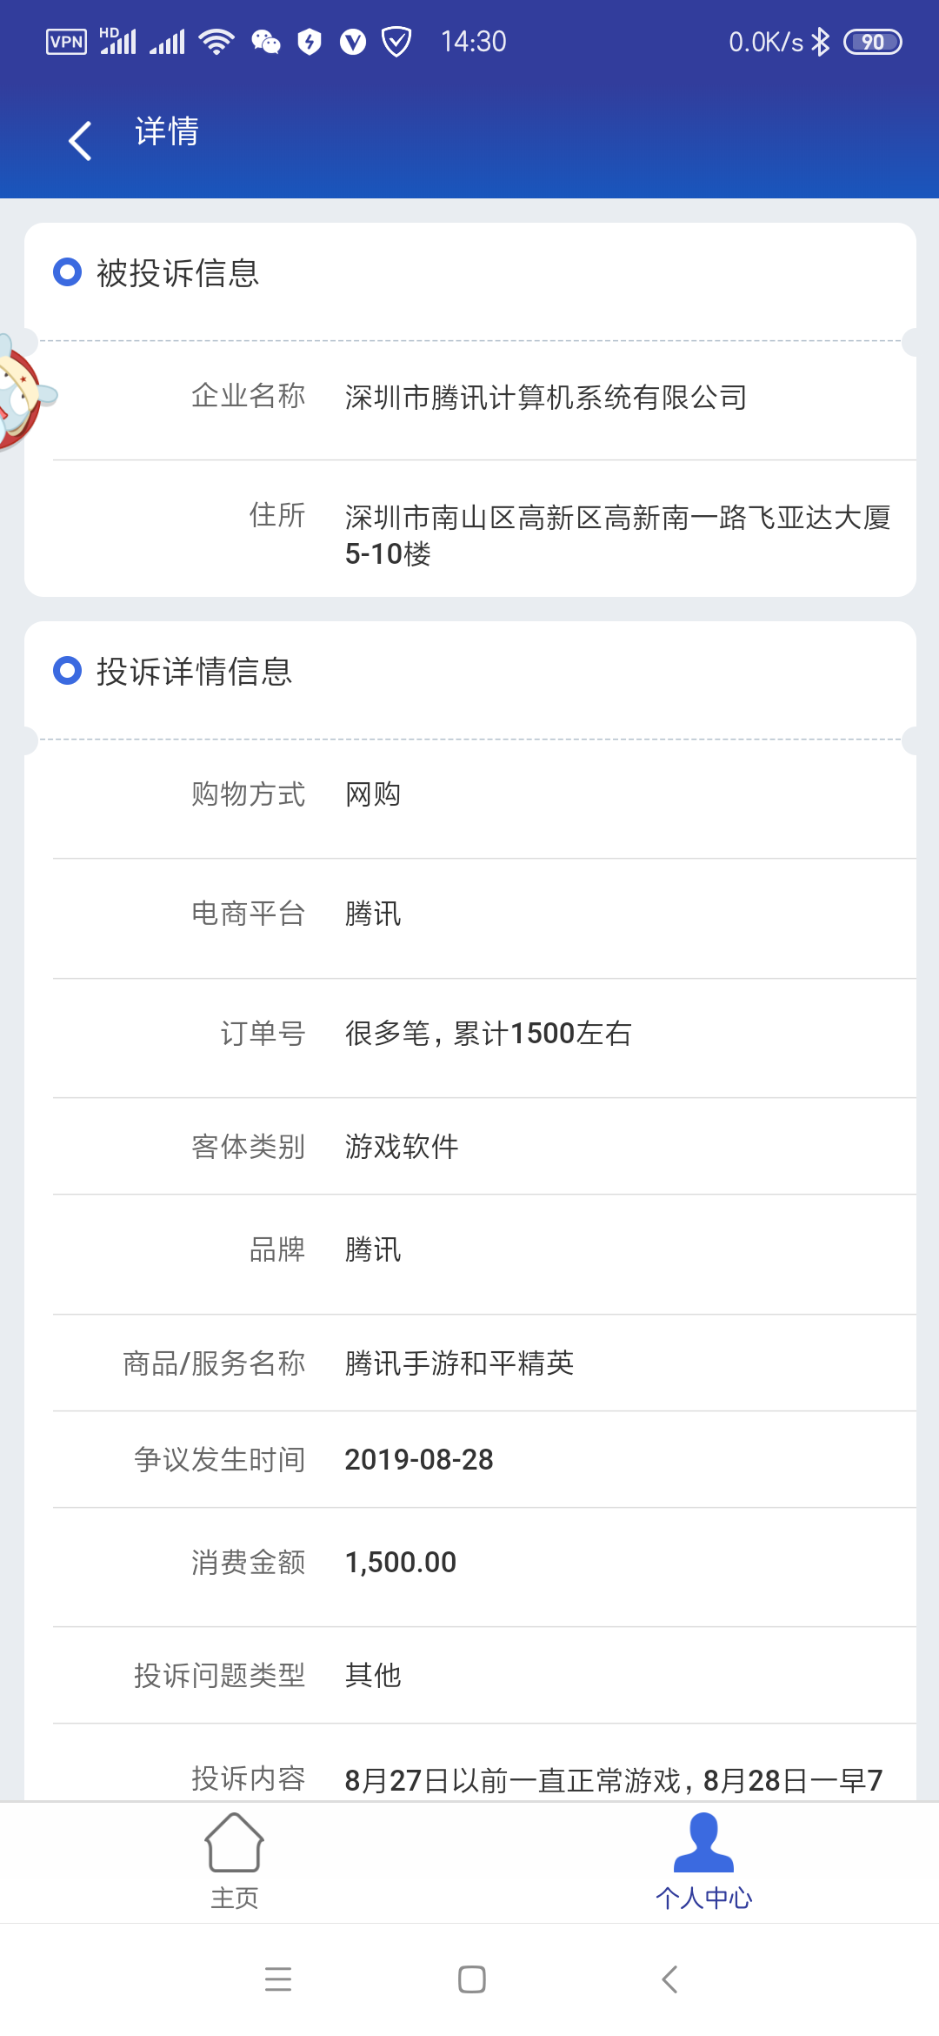Tap the 客体类别 value 游戏软件

[402, 1147]
